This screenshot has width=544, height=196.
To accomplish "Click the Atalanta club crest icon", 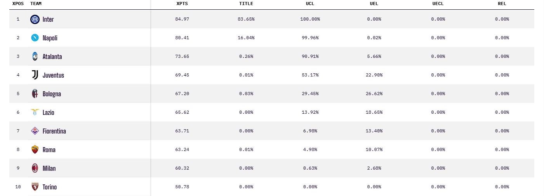I will click(x=35, y=56).
